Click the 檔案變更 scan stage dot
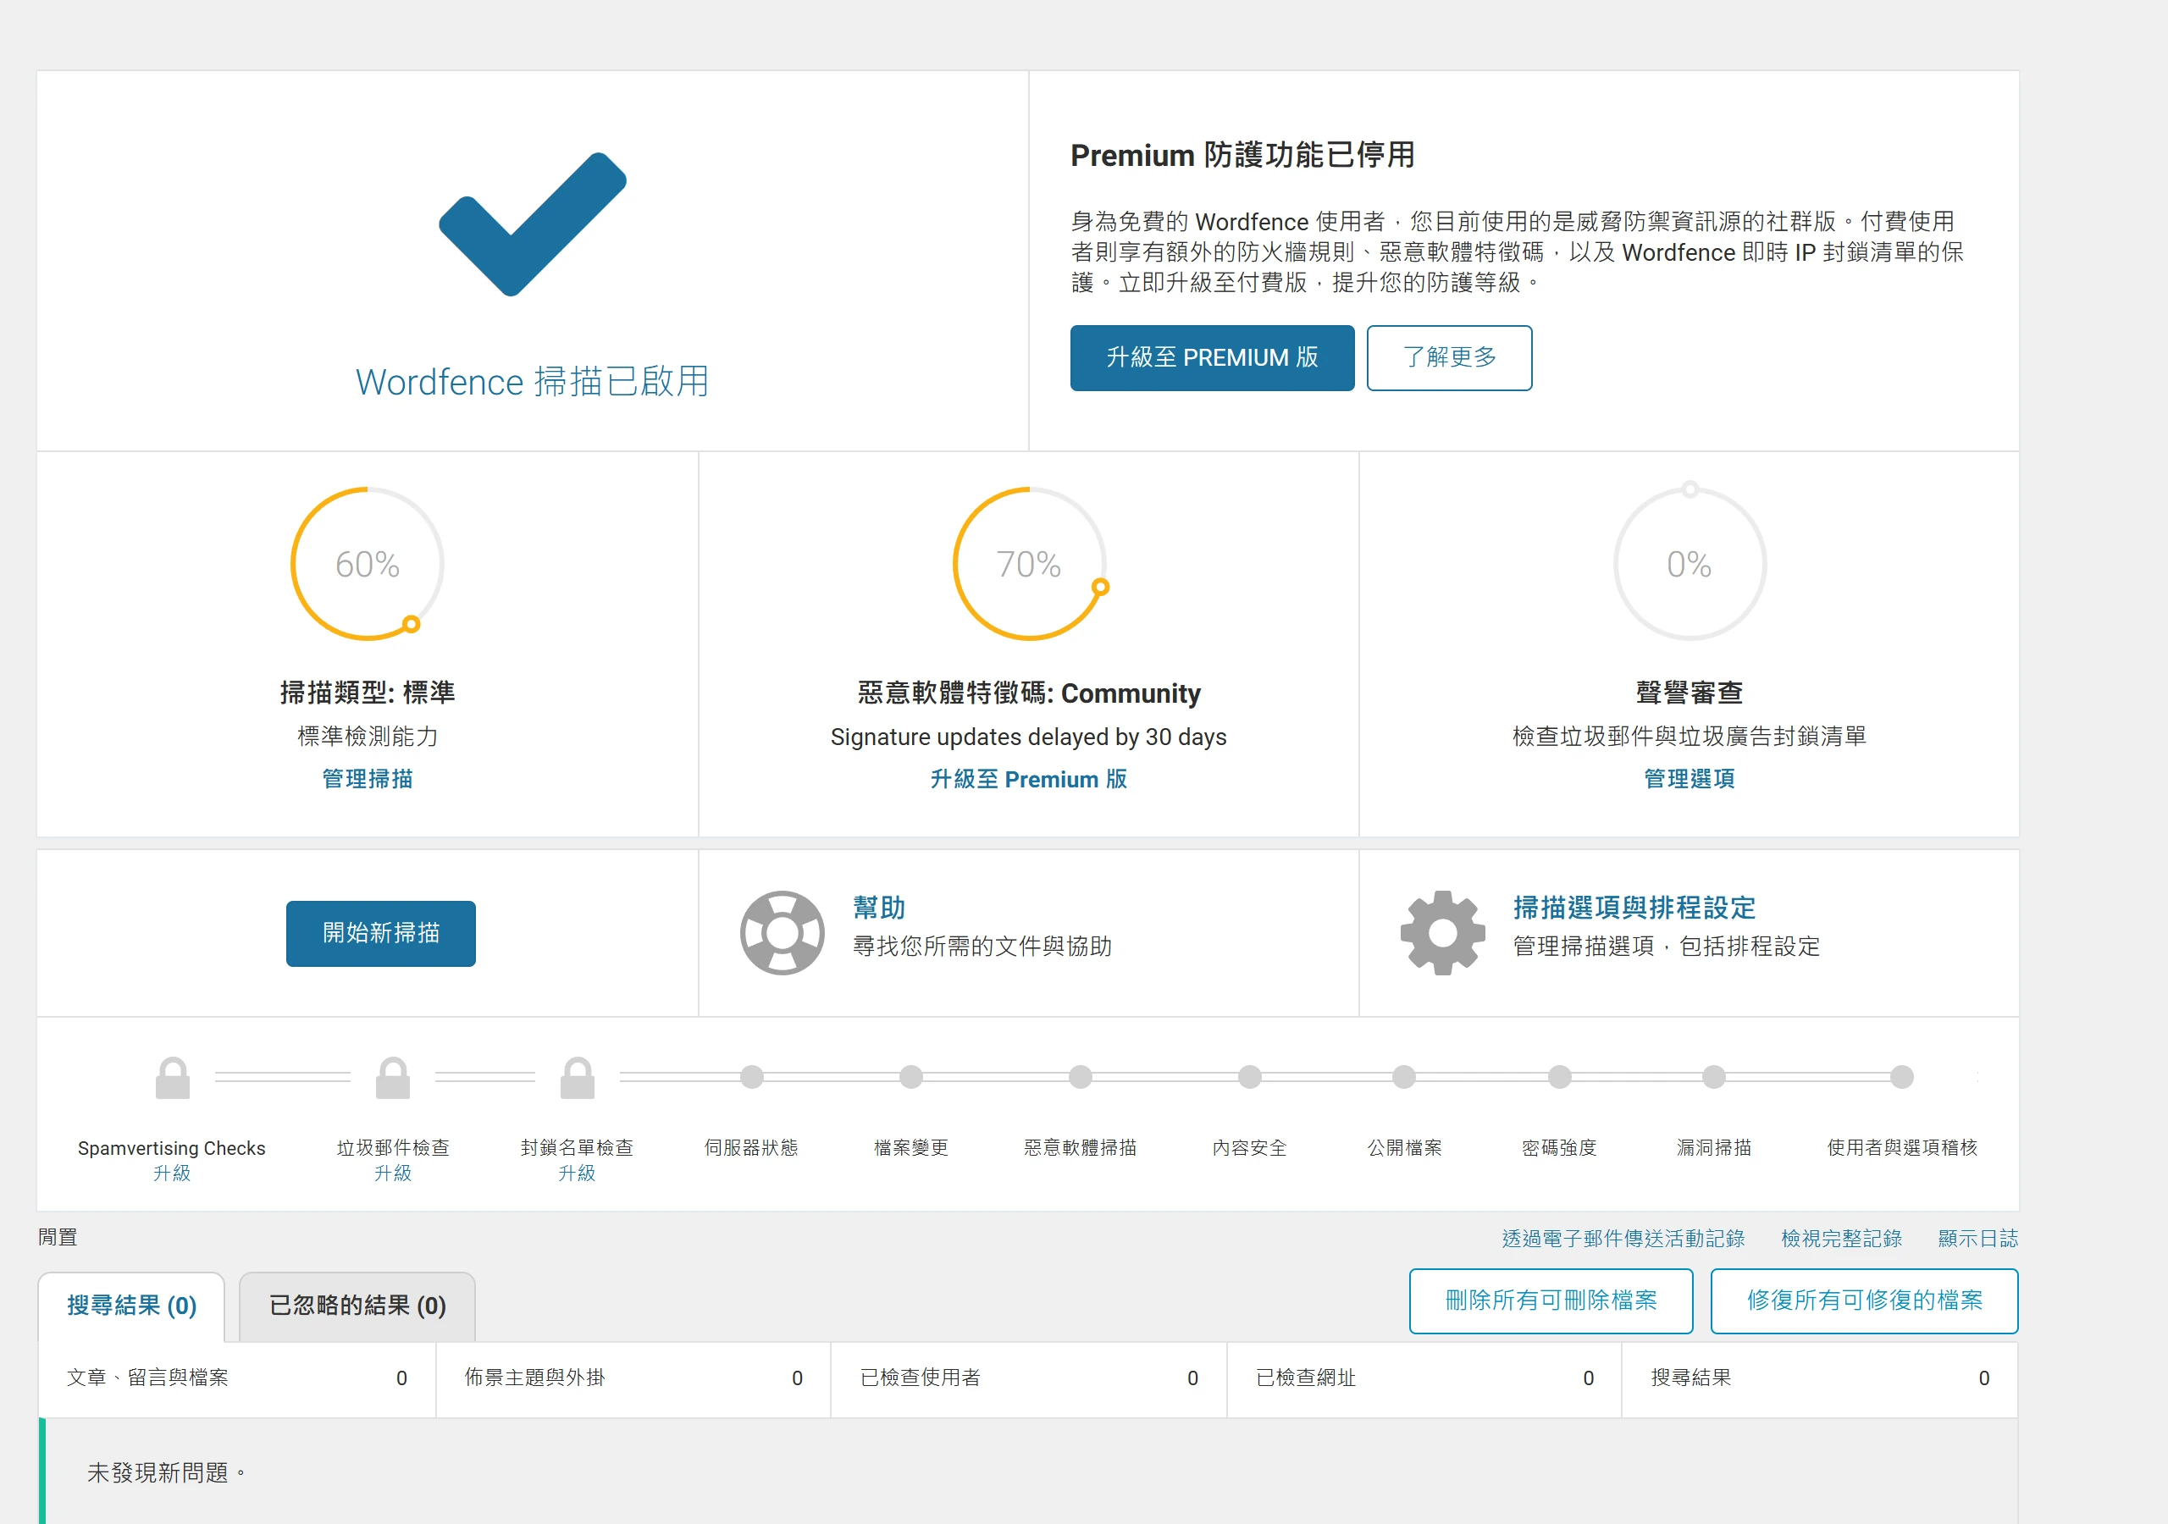Viewport: 2168px width, 1524px height. coord(911,1076)
